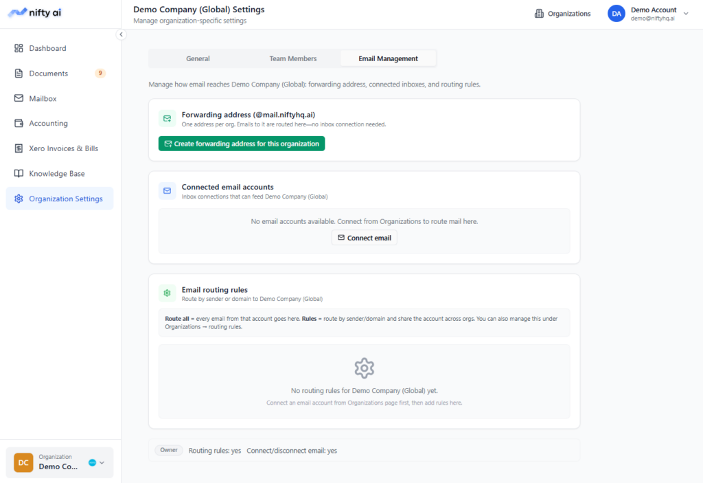Click the Email routing rules gear icon

(168, 293)
